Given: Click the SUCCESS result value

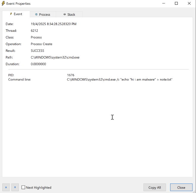Looking at the screenshot, I should coord(37,51).
